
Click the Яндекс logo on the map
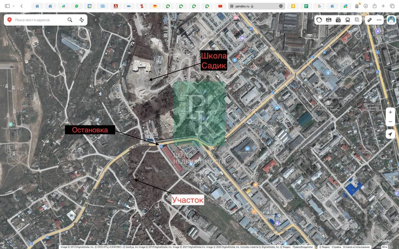point(384,240)
